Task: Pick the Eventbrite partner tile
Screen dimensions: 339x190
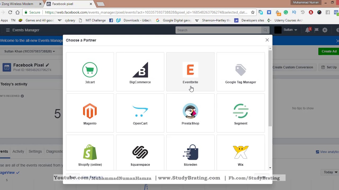Action: (x=190, y=72)
